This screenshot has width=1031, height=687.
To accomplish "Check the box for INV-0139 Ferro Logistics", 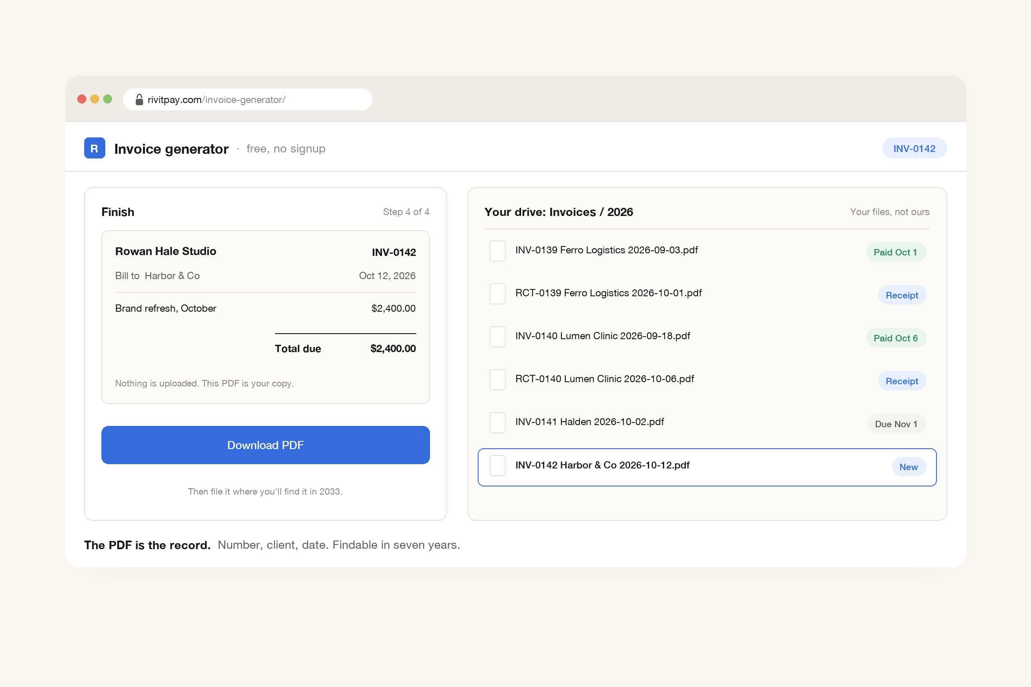I will (497, 251).
